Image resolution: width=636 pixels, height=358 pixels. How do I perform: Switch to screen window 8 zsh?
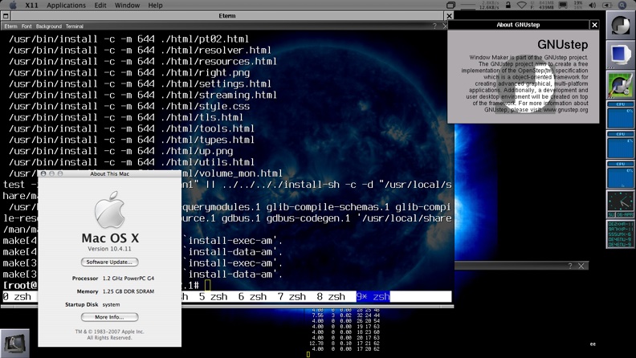point(331,297)
